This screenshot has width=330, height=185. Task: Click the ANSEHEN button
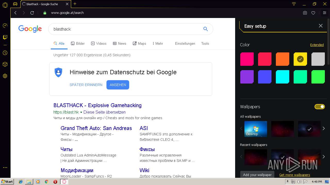pos(118,85)
